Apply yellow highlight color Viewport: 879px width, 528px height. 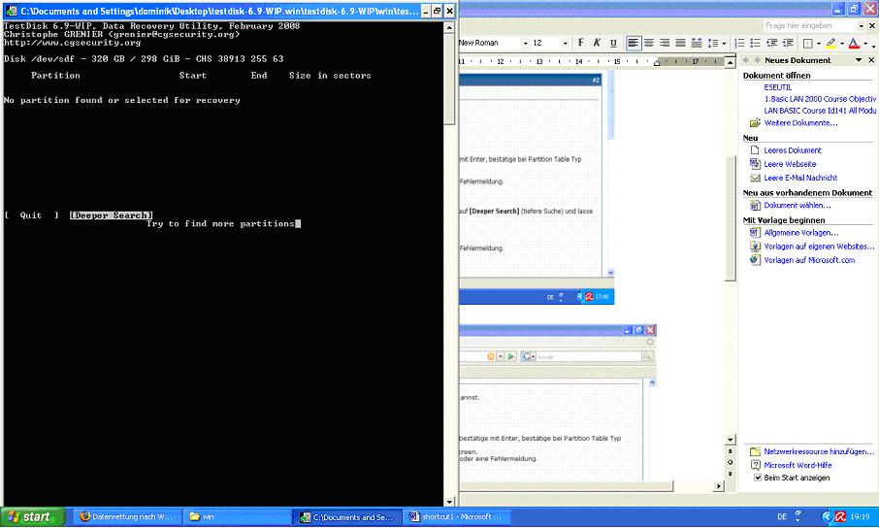click(x=830, y=44)
